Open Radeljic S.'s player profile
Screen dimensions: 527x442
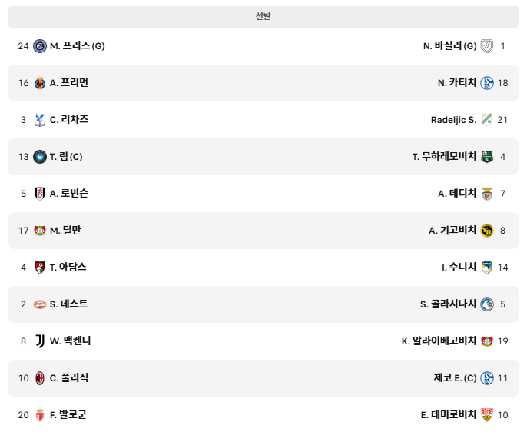[x=454, y=120]
